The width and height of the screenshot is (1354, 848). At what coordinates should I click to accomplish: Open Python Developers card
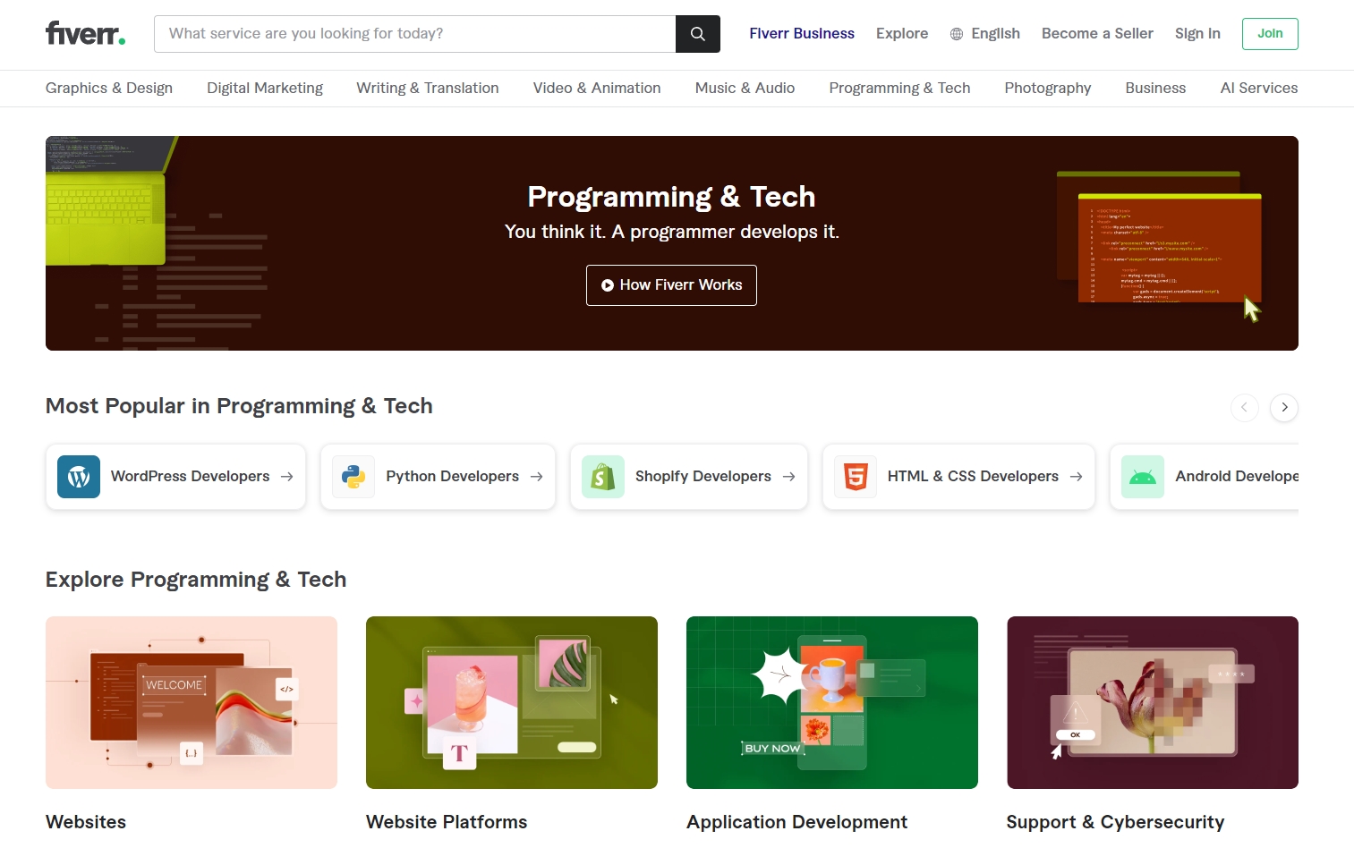(438, 477)
